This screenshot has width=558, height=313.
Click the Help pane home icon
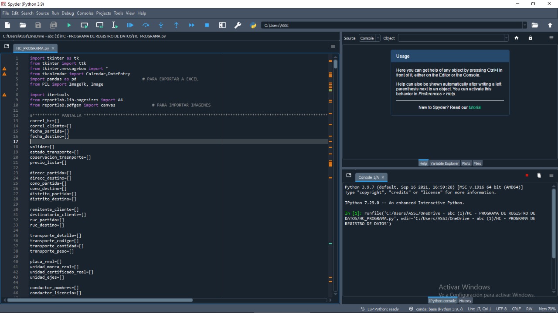point(517,38)
